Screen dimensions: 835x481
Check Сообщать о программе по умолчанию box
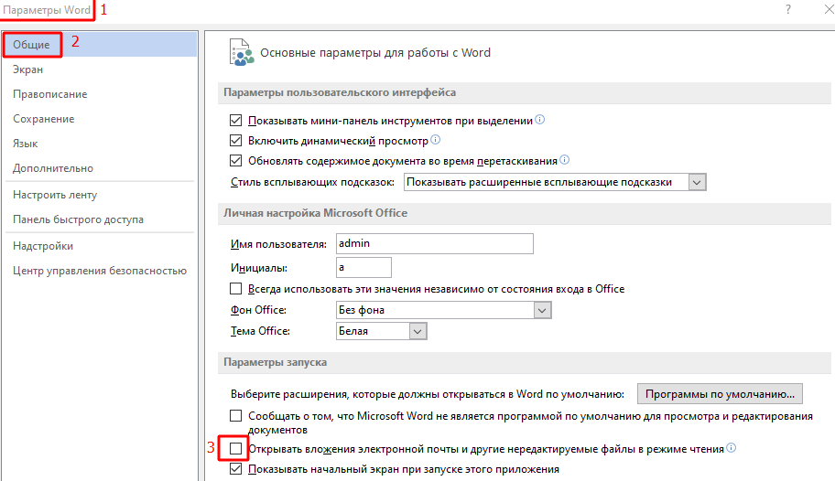coord(235,415)
